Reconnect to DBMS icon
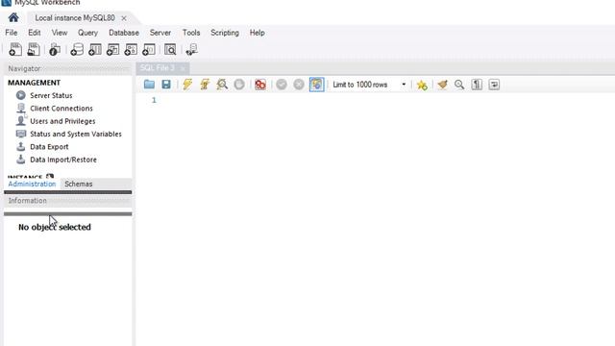 [x=191, y=49]
